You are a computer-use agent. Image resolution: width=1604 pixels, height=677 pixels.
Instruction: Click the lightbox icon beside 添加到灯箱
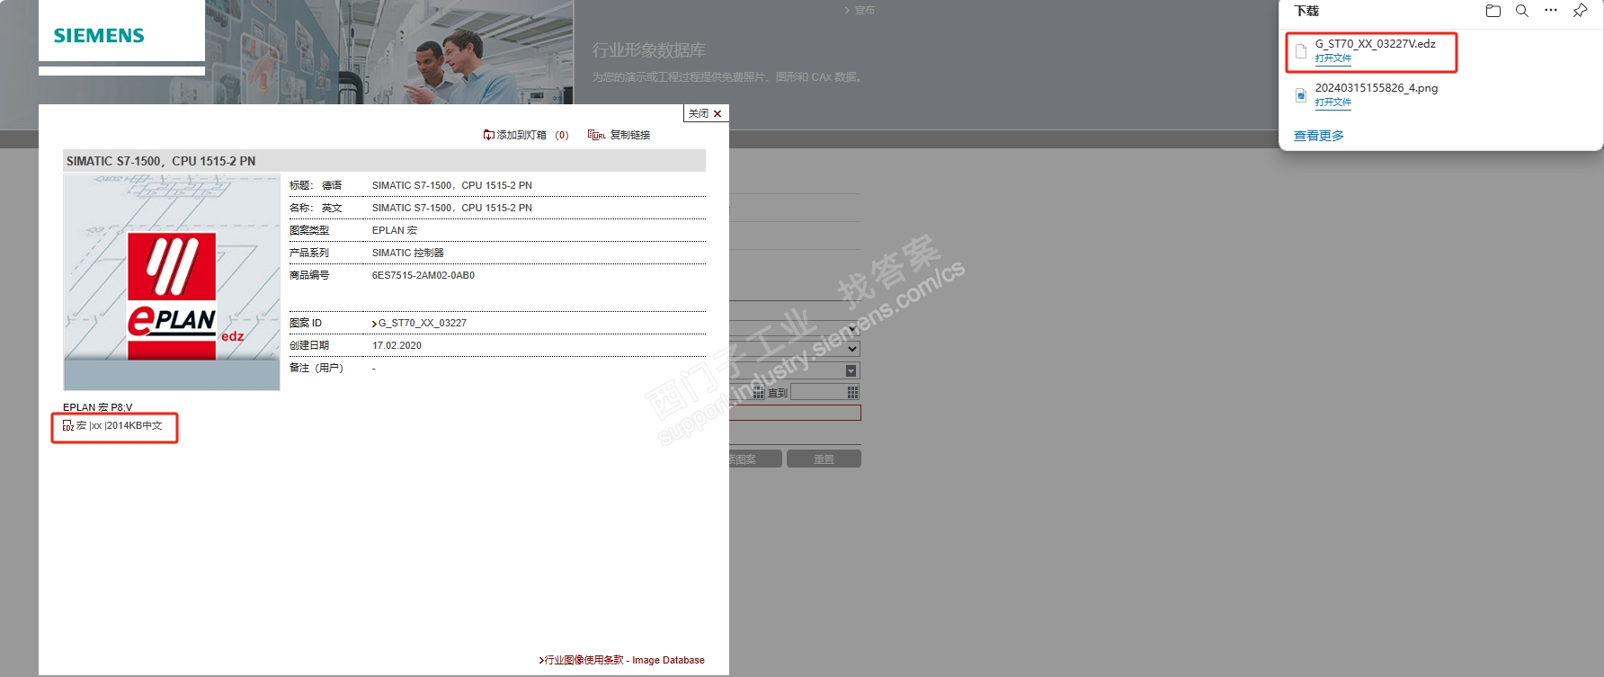pyautogui.click(x=489, y=135)
